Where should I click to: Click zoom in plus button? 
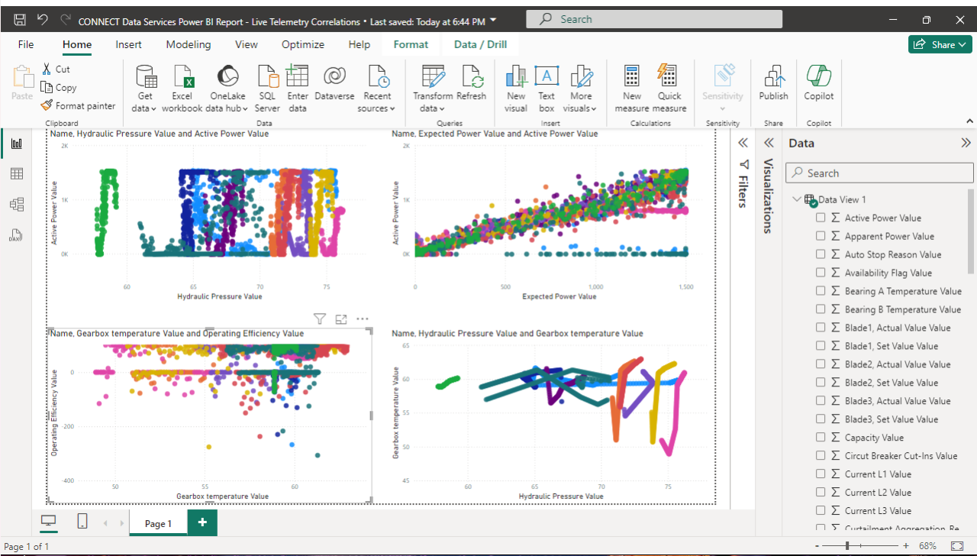click(x=906, y=546)
